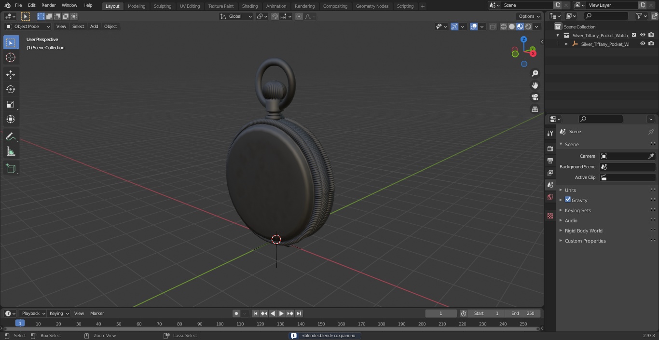
Task: Toggle camera view icon
Action: pyautogui.click(x=535, y=97)
